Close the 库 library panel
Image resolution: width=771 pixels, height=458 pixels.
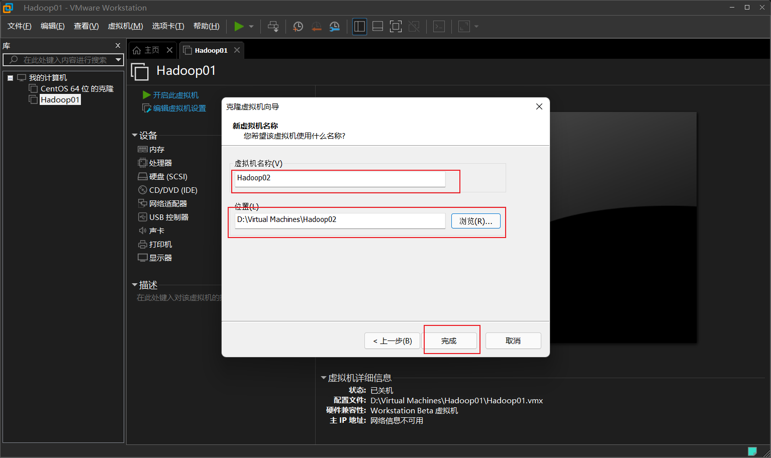pyautogui.click(x=118, y=46)
